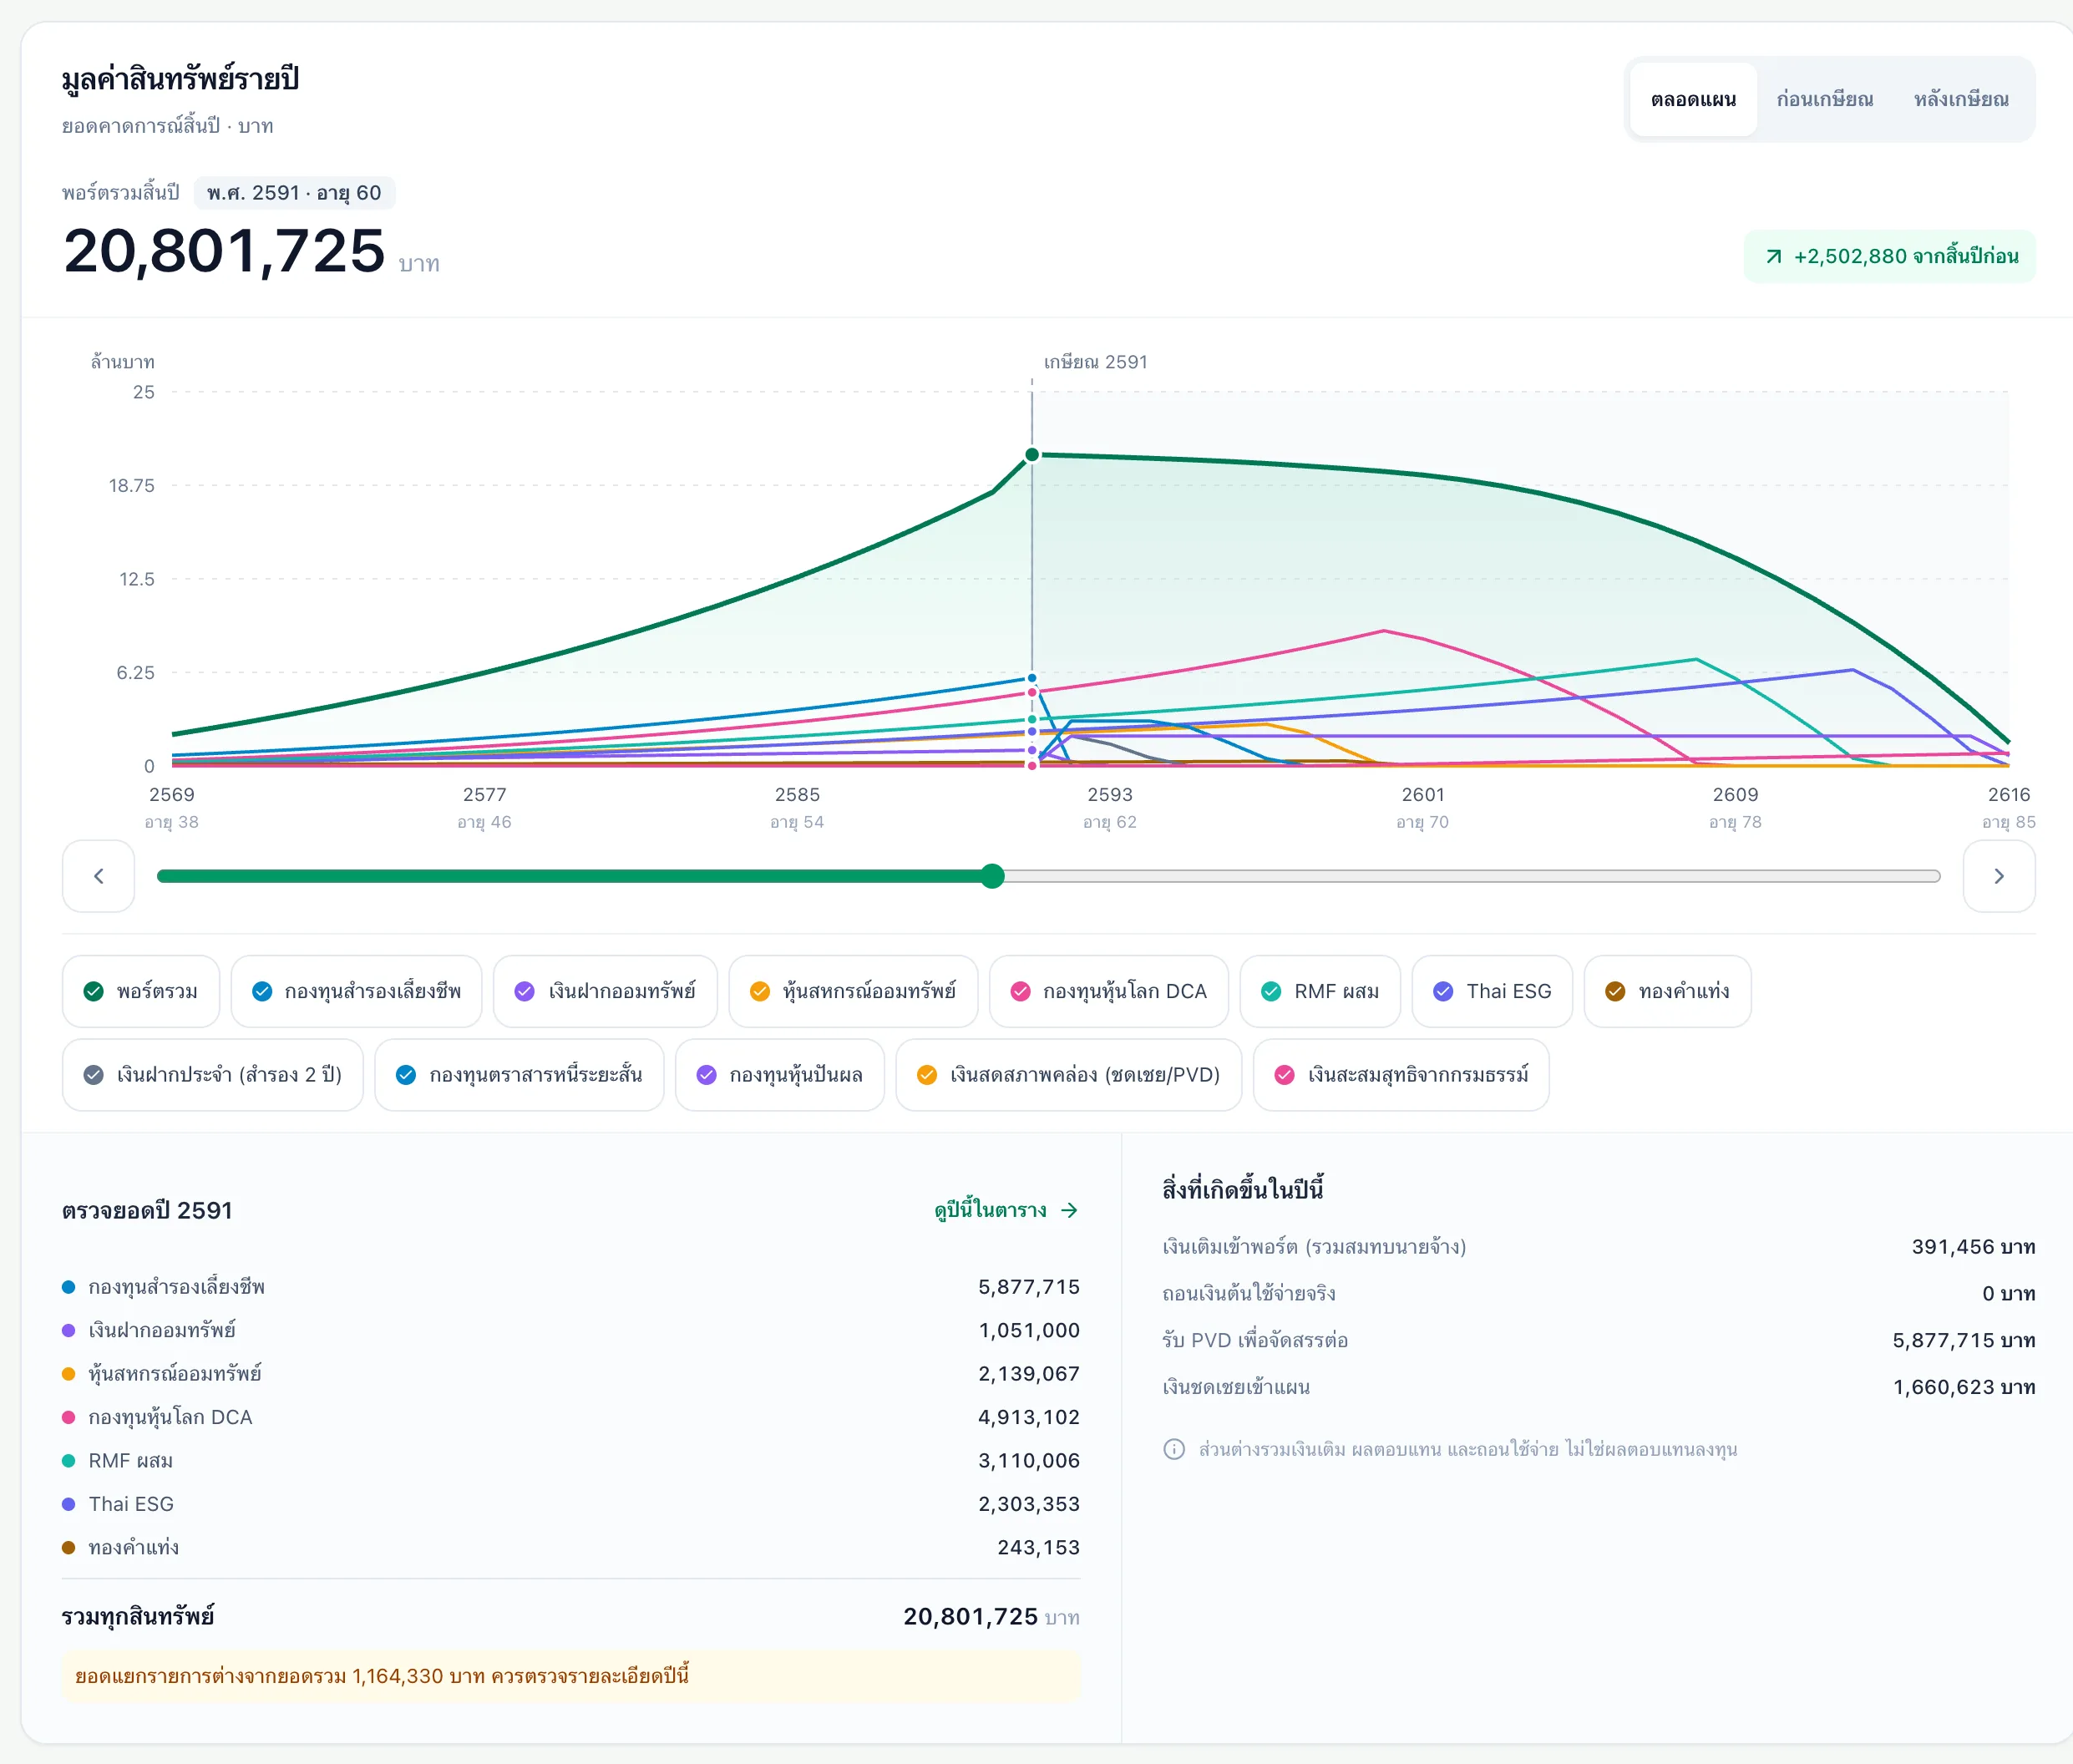Click info icon next to ส่วนต่างรวมเงินเติม note
Screen dimensions: 2073x1764
point(1174,1449)
